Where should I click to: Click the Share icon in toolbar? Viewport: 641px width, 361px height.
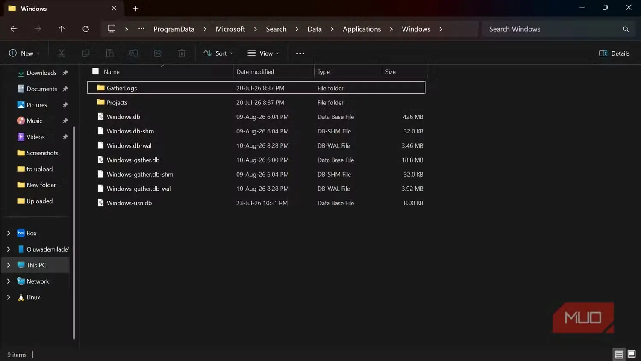click(158, 53)
